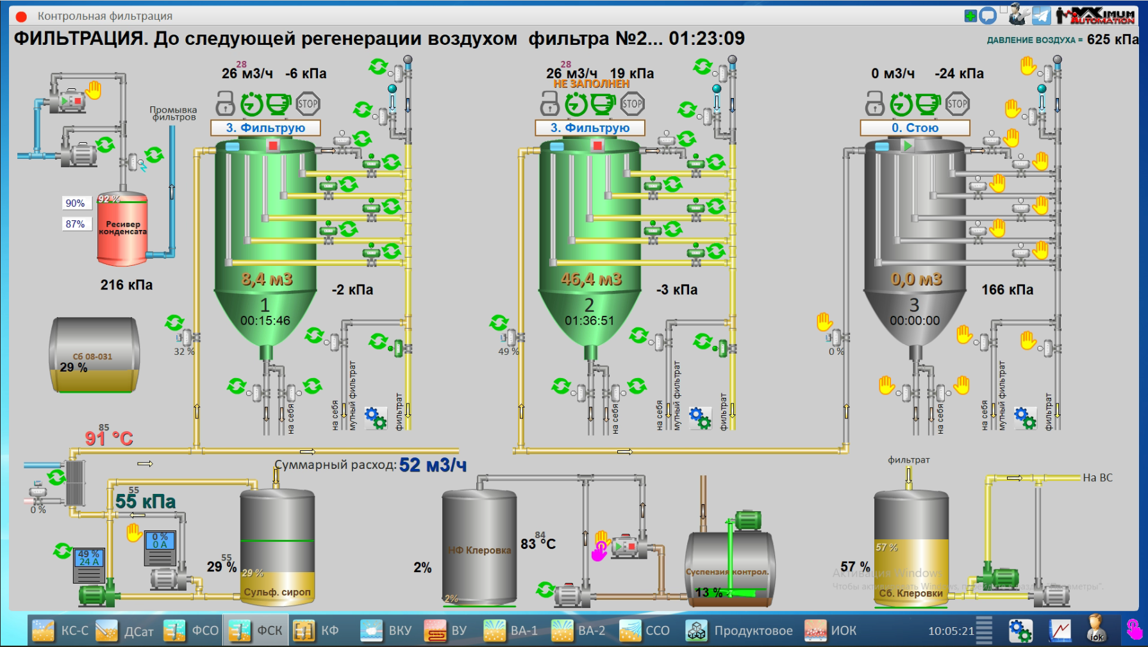Click the 90% setpoint box near receiver
Viewport: 1148px width, 647px height.
pyautogui.click(x=75, y=203)
